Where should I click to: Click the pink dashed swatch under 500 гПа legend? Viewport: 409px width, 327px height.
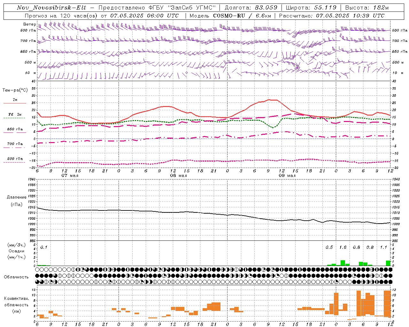click(x=14, y=163)
